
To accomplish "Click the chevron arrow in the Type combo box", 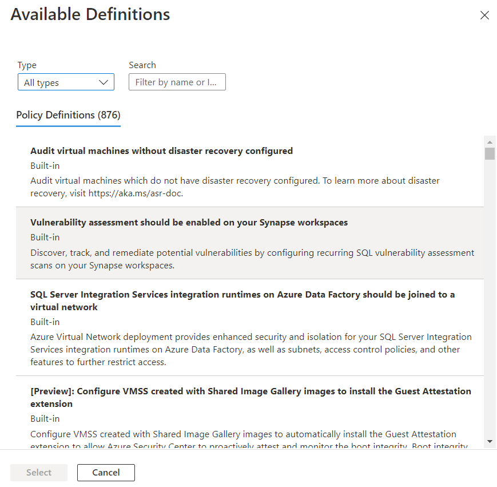I will click(x=104, y=82).
